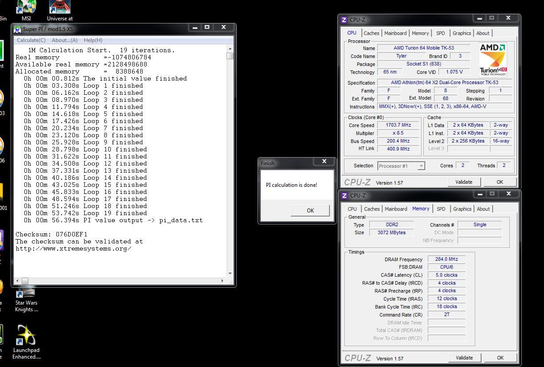Open Graphics tab in lower CPU-Z window
This screenshot has height=367, width=544.
point(462,209)
